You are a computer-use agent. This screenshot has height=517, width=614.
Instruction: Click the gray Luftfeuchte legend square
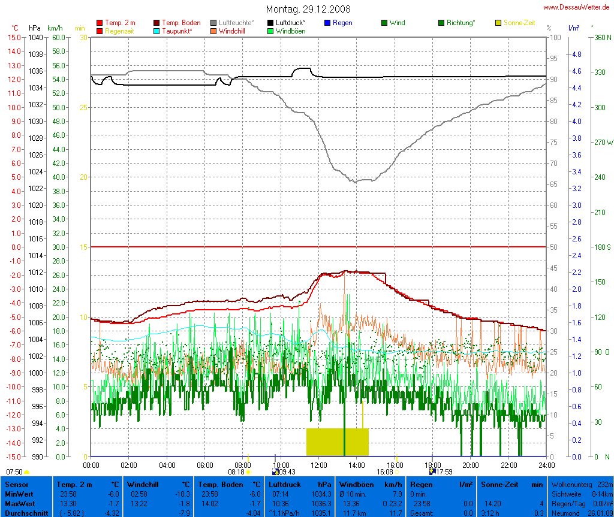point(213,23)
